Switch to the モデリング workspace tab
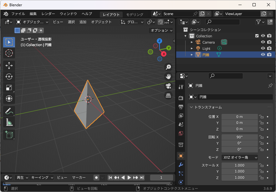Screen dimensions: 276x192 [x=135, y=14]
